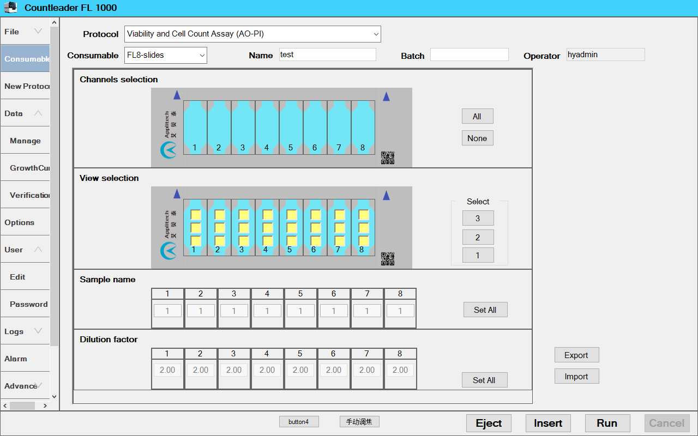Click sidebar scrollbar down arrow
Viewport: 698px width, 436px height.
pos(54,397)
